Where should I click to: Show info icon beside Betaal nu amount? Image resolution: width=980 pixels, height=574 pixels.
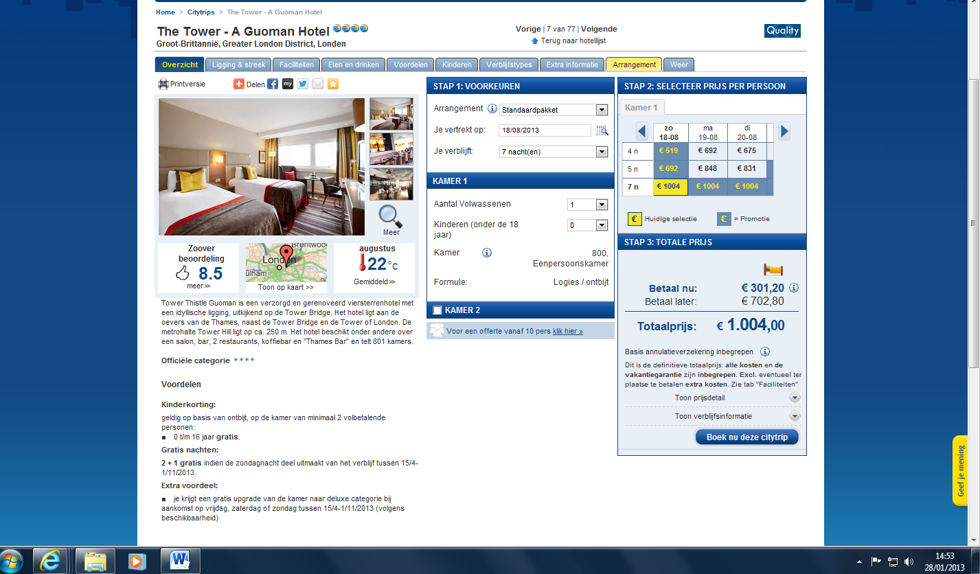[x=794, y=288]
